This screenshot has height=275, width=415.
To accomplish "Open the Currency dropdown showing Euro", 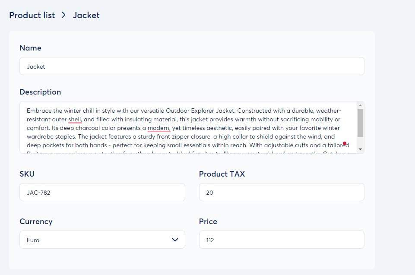I will (102, 240).
